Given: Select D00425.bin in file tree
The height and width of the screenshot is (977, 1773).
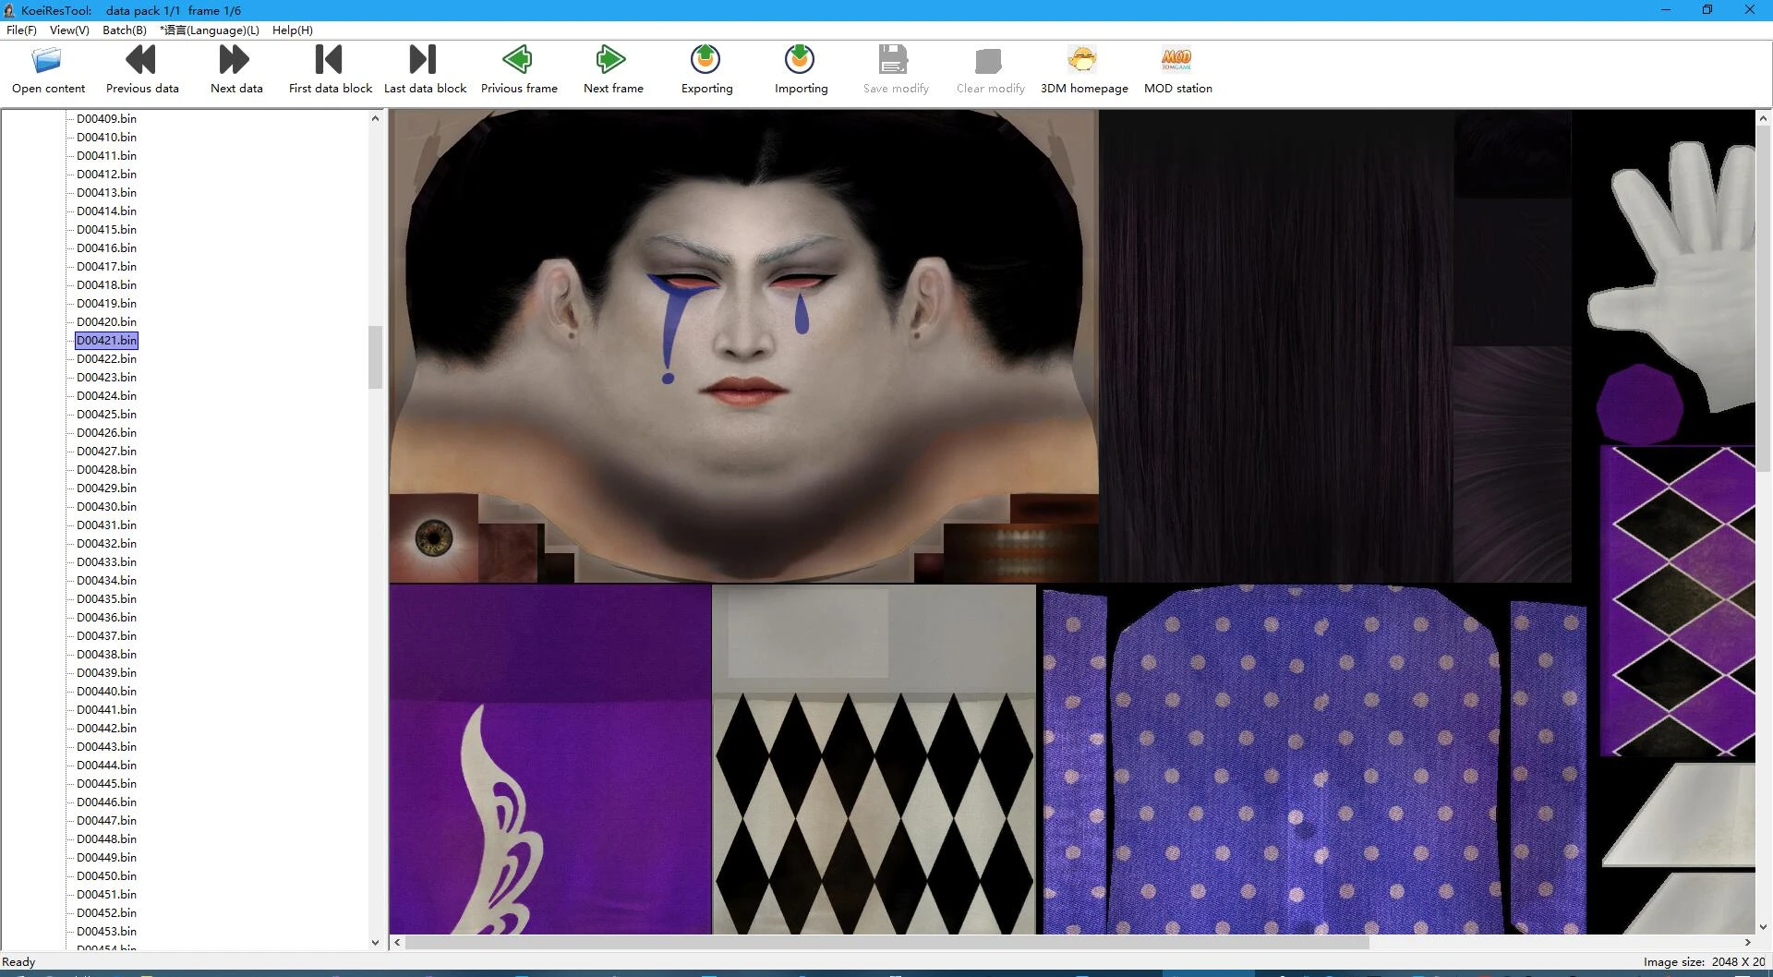Looking at the screenshot, I should pyautogui.click(x=106, y=415).
